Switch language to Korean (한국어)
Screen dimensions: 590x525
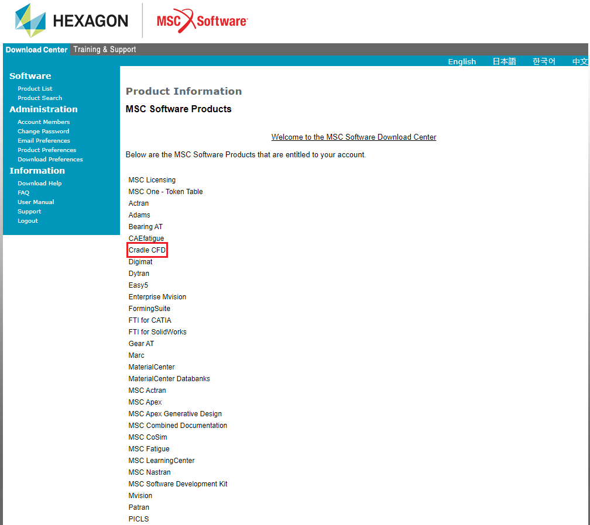click(x=544, y=61)
